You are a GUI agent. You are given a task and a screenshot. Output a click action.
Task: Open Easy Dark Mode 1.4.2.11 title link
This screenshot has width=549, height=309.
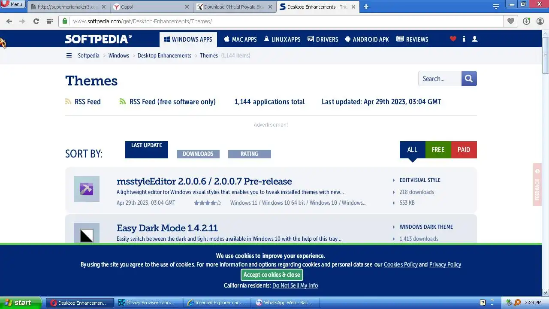coord(167,228)
